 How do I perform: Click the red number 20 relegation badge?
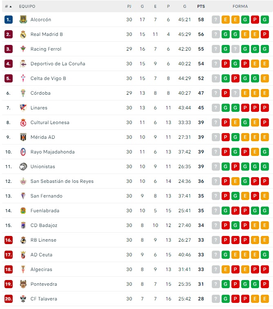9,299
